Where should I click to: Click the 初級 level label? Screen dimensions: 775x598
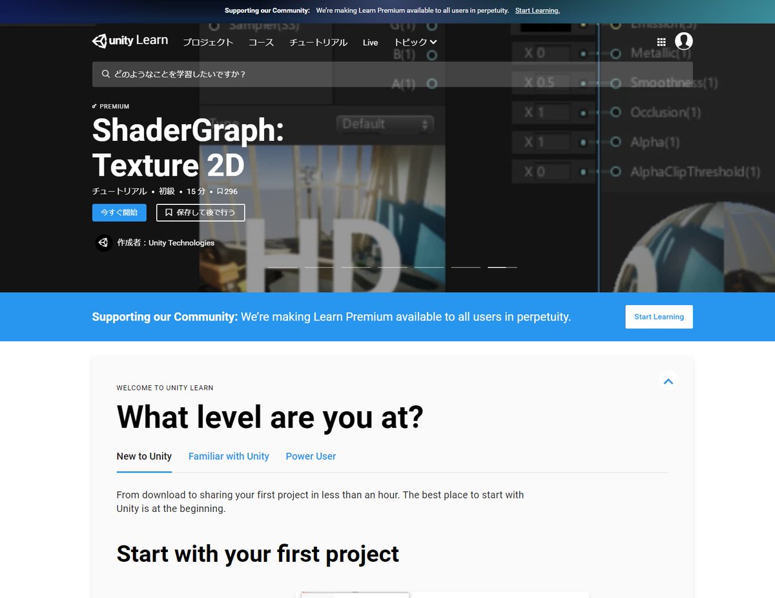pos(167,191)
